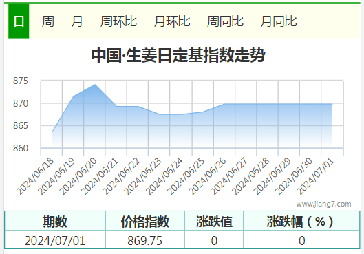This screenshot has height=254, width=364.
Task: Switch to the 月 monthly tab
Action: 77,21
